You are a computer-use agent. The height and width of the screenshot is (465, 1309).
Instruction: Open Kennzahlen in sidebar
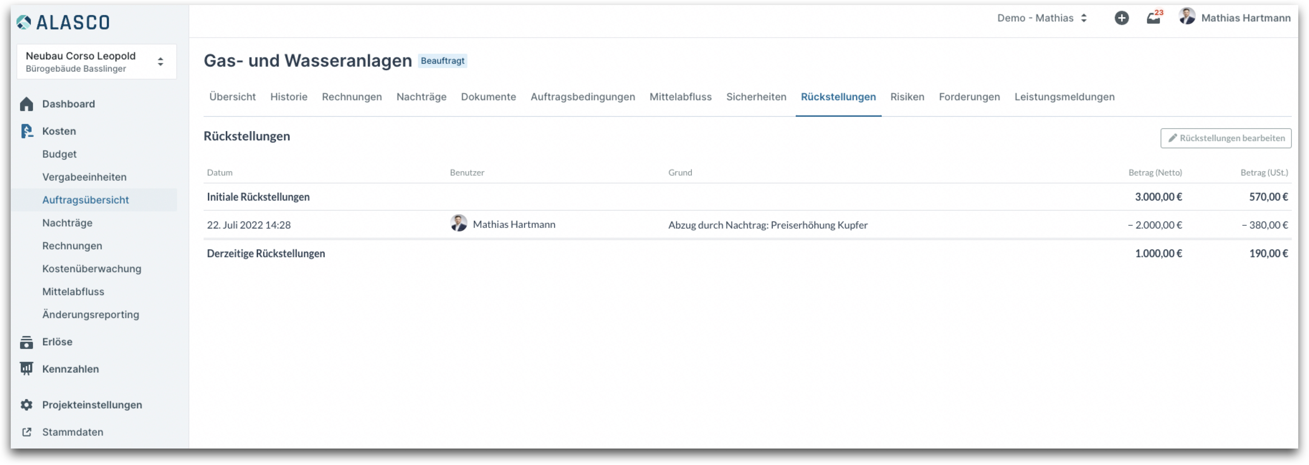71,369
